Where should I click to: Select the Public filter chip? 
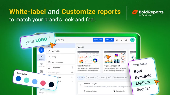tap(91, 78)
